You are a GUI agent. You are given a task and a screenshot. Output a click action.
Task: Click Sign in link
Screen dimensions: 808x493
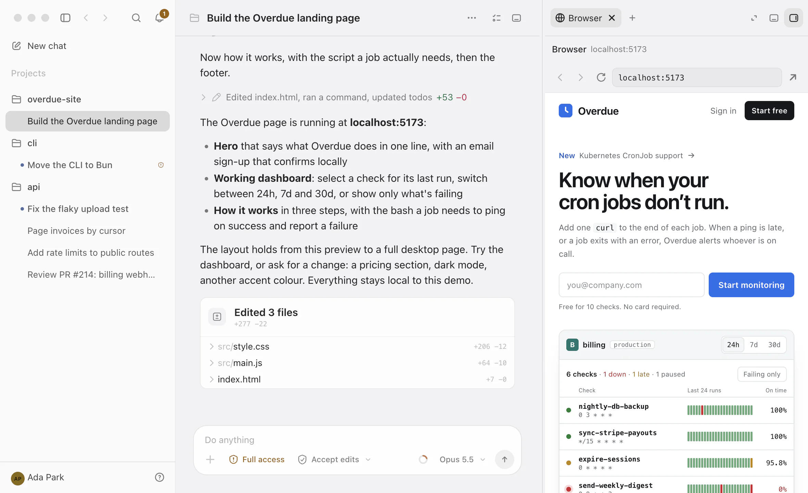point(723,111)
